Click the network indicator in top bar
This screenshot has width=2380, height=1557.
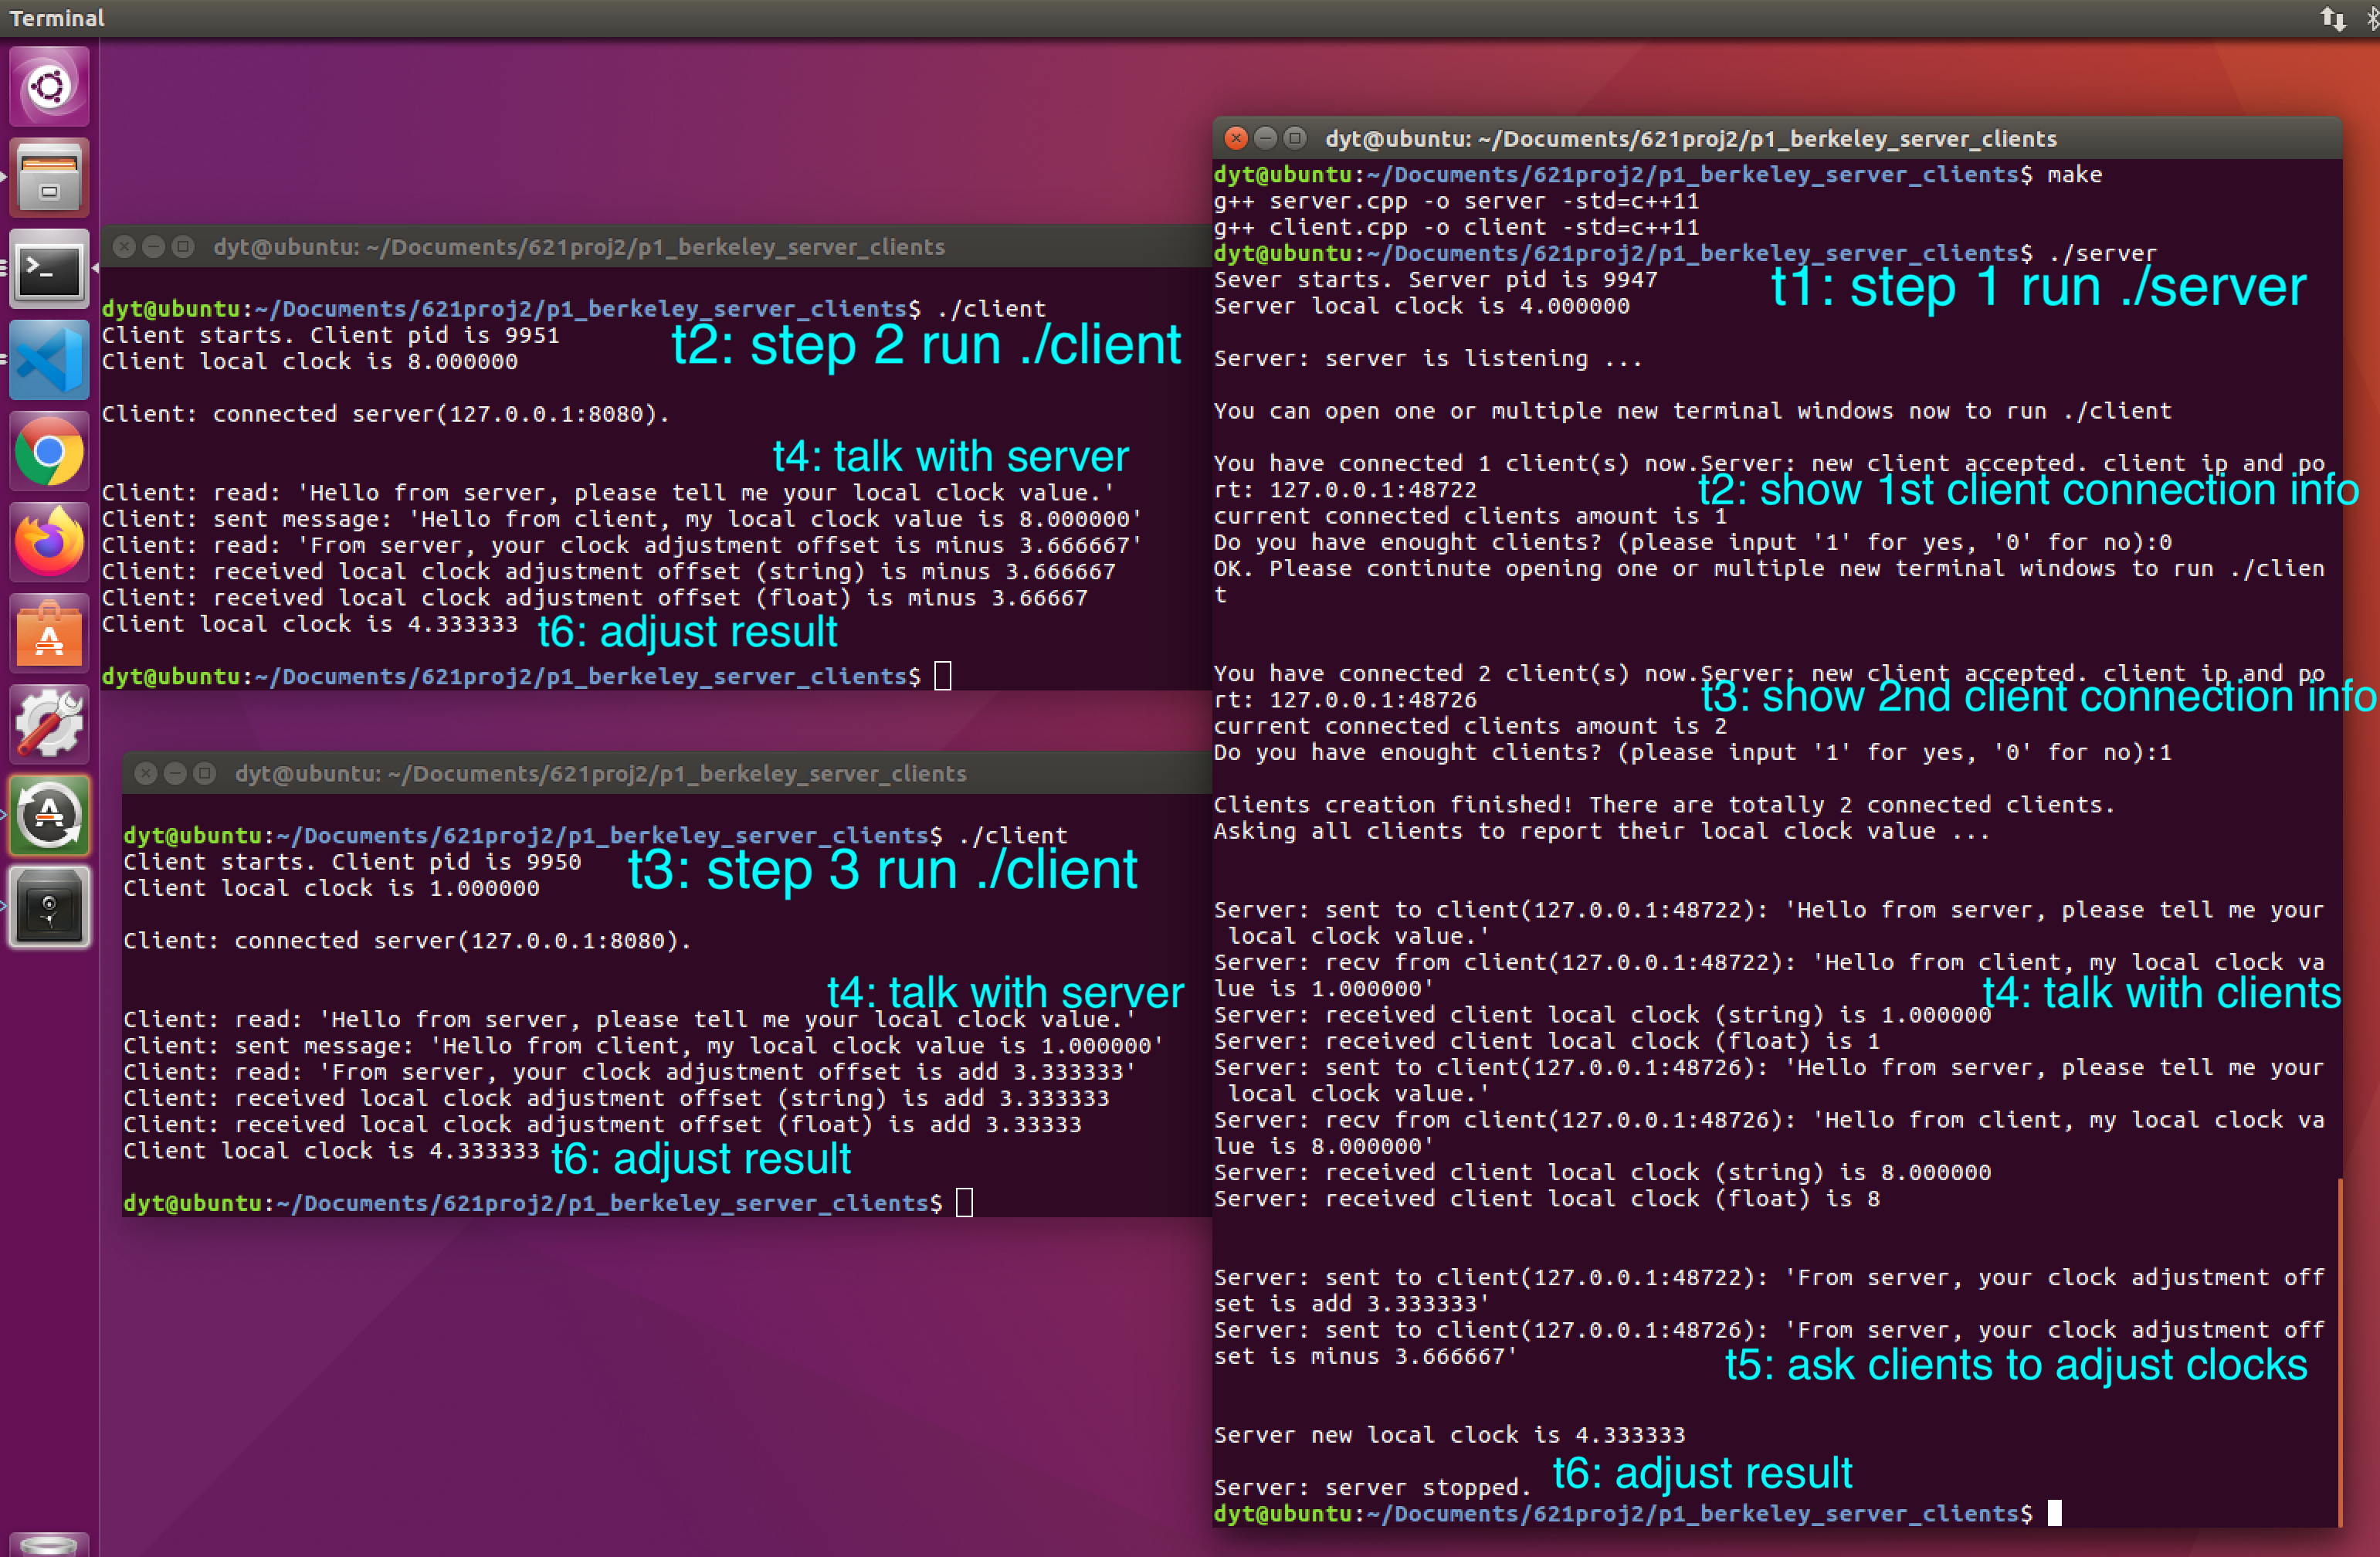pos(2332,18)
